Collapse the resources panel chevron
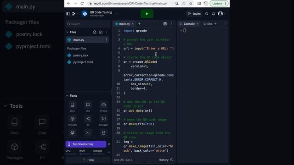Image resolution: width=294 pixels, height=165 pixels. tap(108, 152)
